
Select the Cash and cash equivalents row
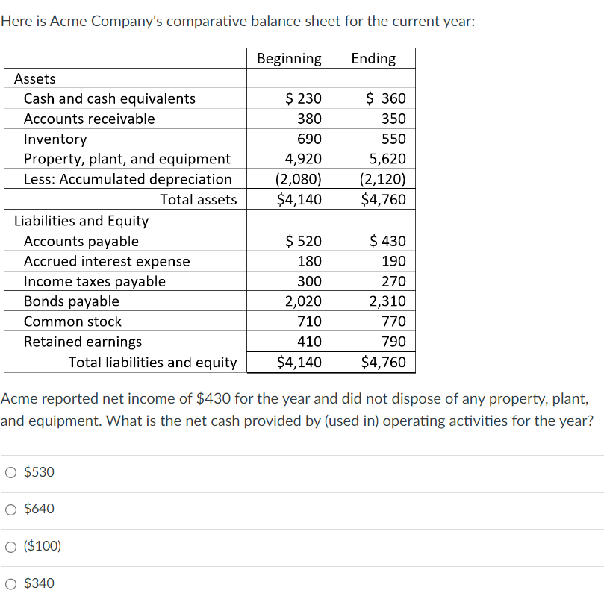[109, 98]
